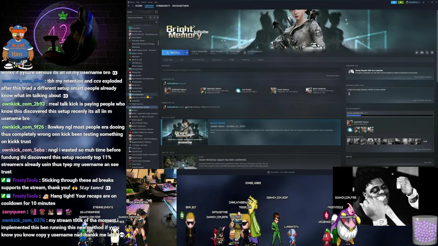
Task: Open the Discussions link
Action: 216,60
